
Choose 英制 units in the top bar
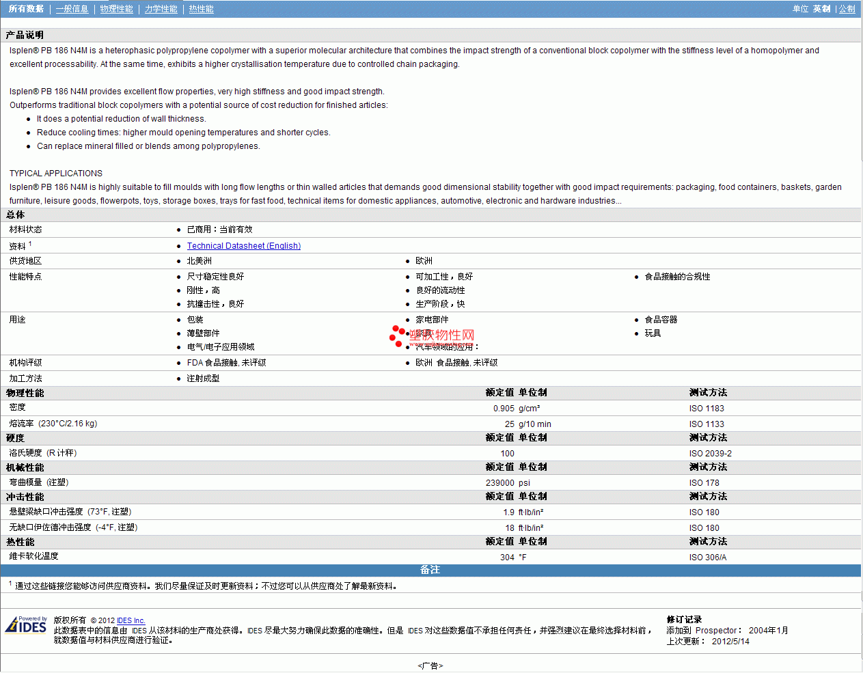tap(821, 9)
